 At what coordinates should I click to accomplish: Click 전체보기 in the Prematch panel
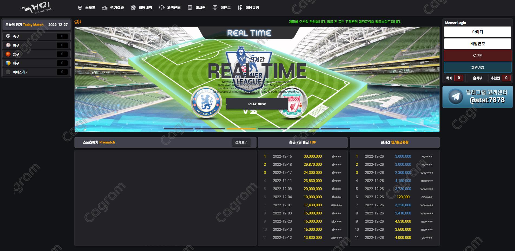pos(241,142)
